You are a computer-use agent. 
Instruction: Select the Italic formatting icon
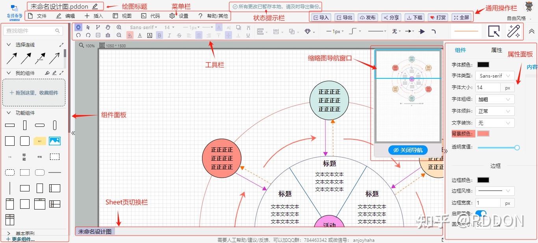coord(169,35)
